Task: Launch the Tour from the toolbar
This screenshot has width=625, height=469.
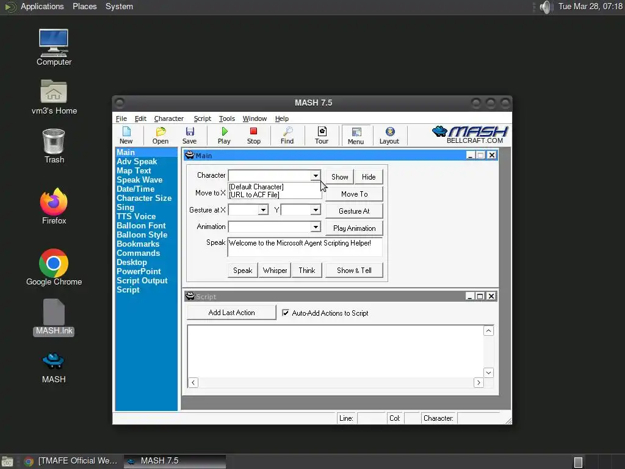Action: click(322, 135)
